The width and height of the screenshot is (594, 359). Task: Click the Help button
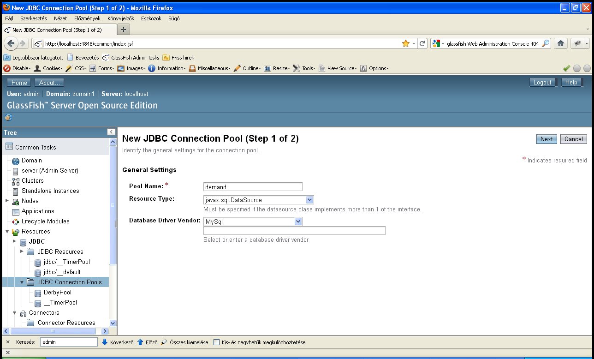click(571, 82)
